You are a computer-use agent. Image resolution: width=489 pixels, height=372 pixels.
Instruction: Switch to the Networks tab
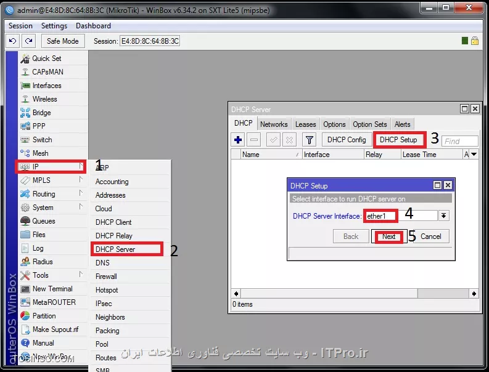(274, 124)
